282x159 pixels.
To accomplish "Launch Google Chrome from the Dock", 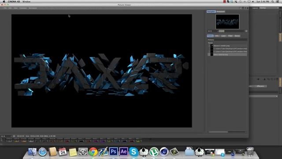I will point(93,152).
